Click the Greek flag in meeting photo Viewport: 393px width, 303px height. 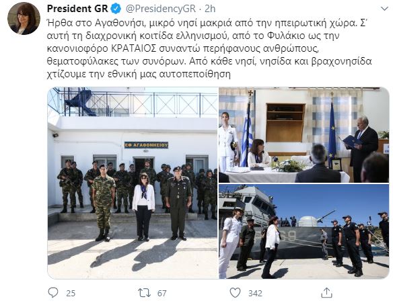[246, 134]
